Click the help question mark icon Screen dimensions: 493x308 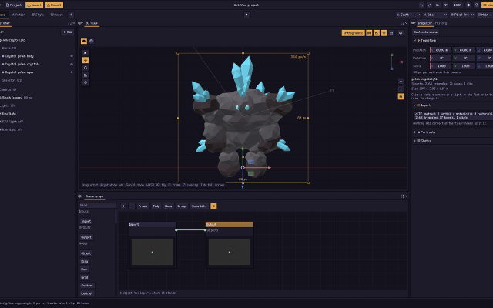click(x=477, y=5)
